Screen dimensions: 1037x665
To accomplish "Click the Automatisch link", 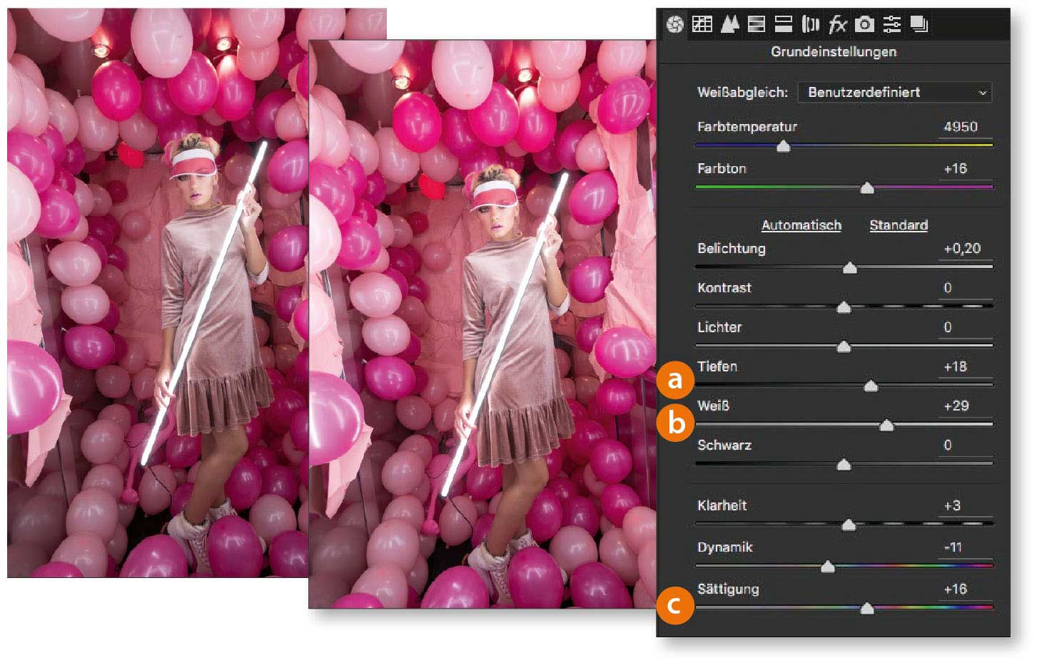I will click(x=801, y=225).
